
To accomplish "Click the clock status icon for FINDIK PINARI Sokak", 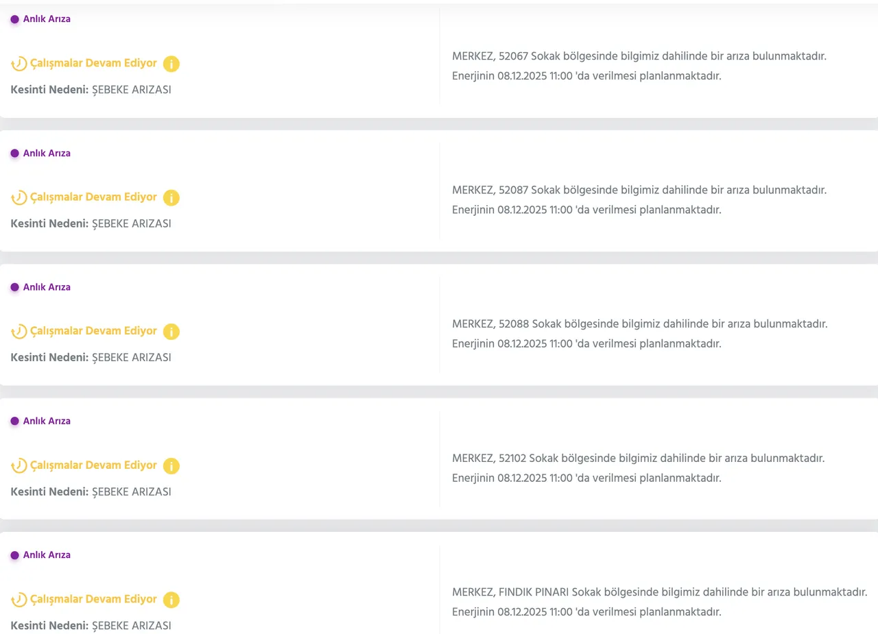I will pos(19,600).
